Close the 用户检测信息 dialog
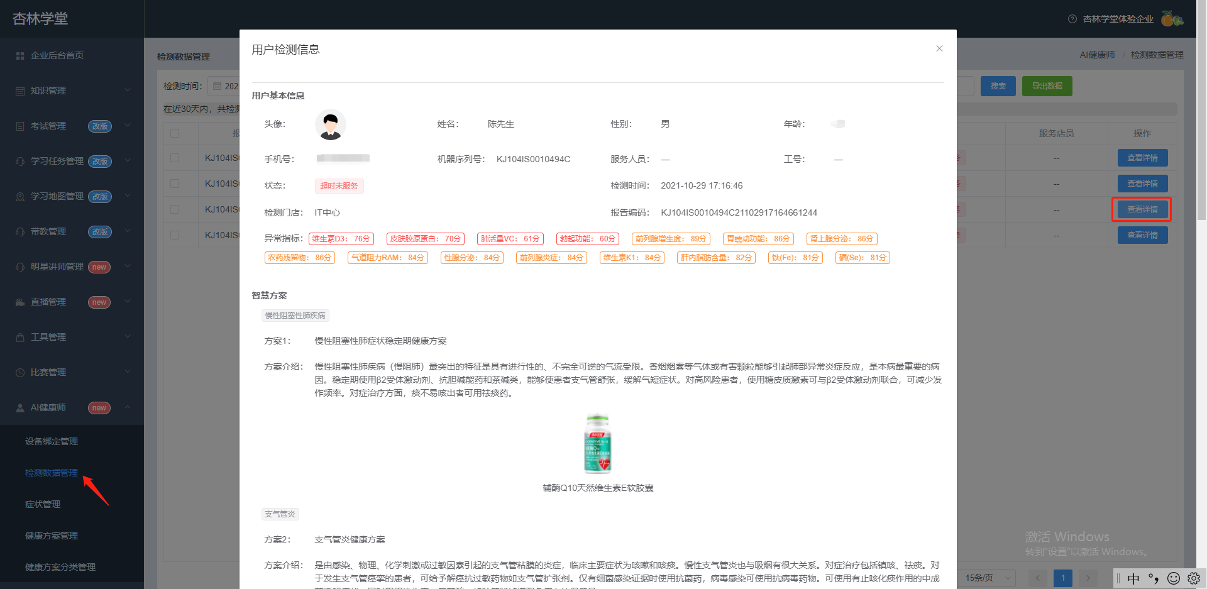 point(939,48)
